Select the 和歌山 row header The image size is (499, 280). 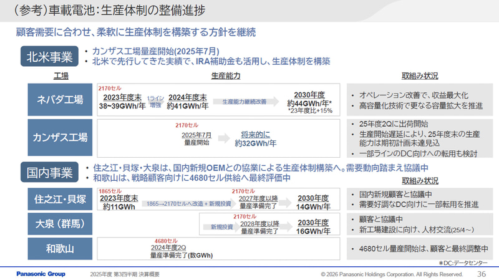(60, 248)
